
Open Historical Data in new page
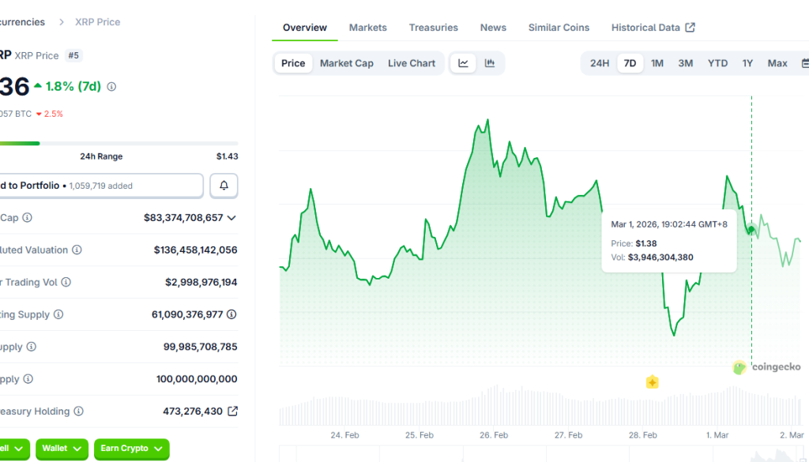(x=653, y=27)
